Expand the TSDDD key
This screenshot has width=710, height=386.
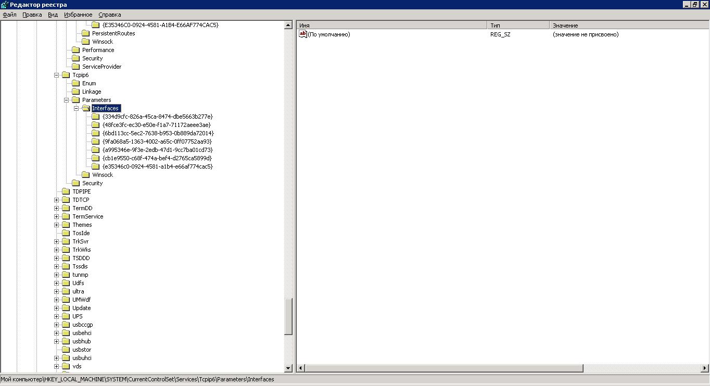(x=57, y=258)
